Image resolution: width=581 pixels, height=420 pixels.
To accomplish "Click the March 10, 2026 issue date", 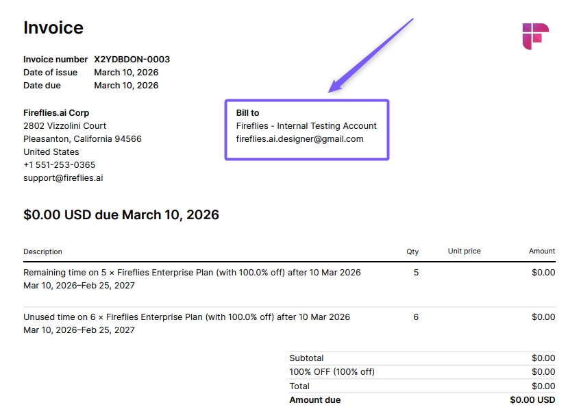I will pos(126,73).
